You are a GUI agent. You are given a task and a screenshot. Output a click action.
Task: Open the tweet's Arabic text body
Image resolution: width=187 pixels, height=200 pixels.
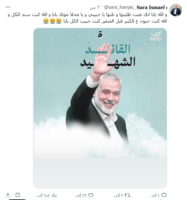(x=87, y=18)
